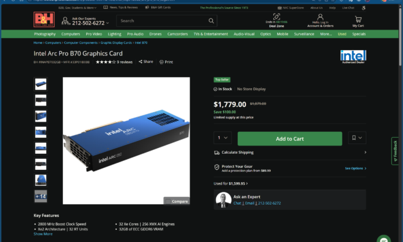
Task: Open Audio-Visual menu
Action: (244, 34)
